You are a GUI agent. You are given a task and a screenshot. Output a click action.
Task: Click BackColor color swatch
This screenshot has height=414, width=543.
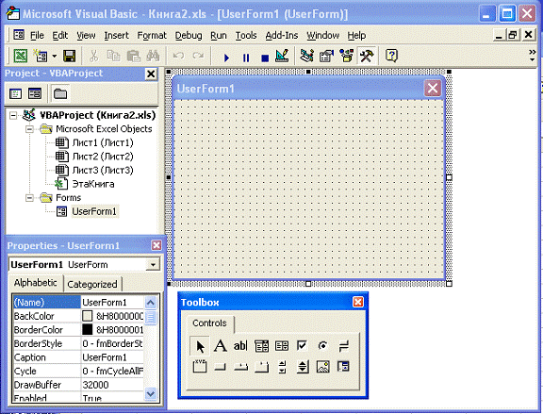tap(88, 316)
